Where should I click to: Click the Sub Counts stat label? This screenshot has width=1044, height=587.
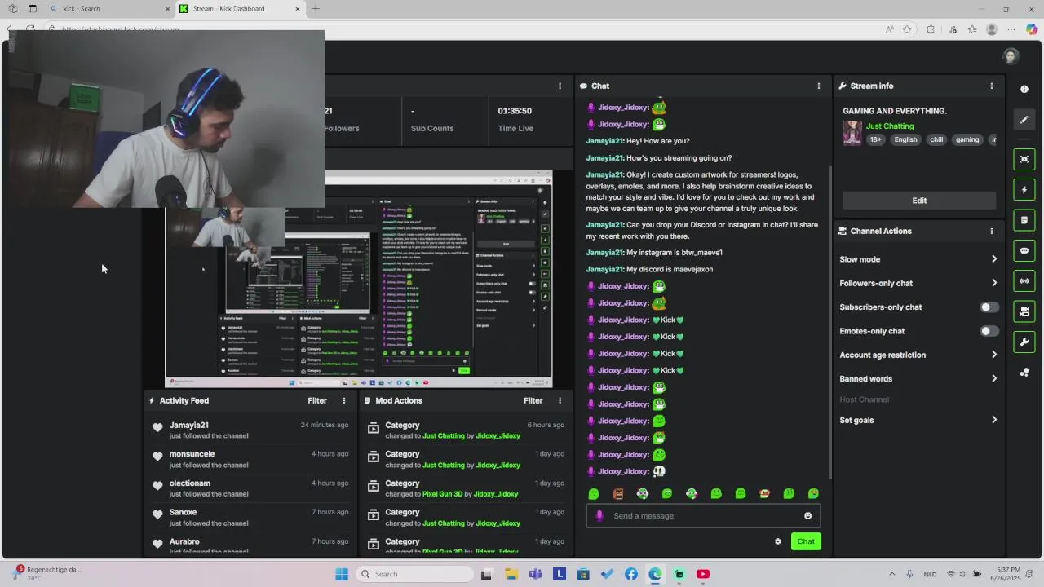432,128
